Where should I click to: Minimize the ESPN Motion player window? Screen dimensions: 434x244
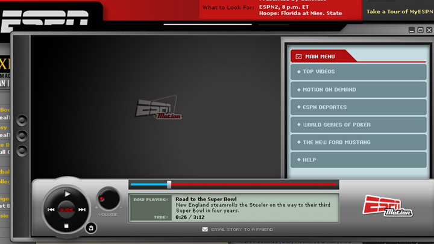coord(412,30)
